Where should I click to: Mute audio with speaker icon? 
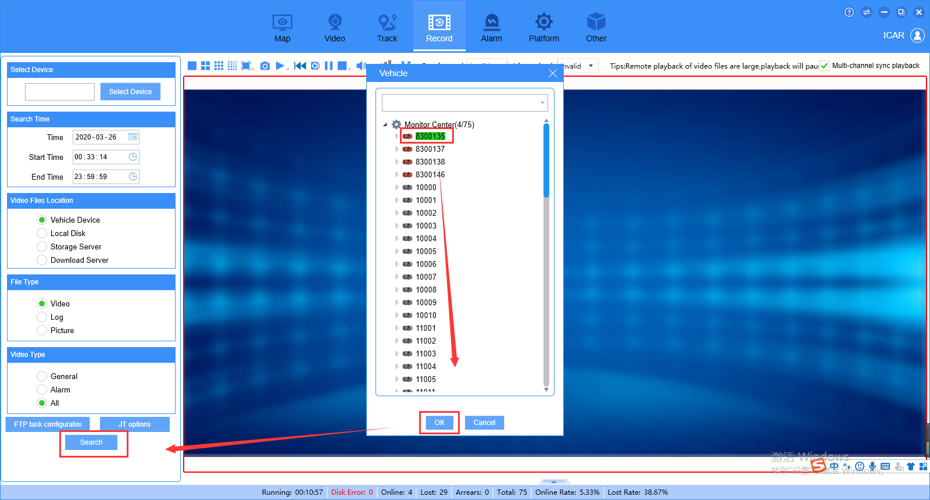click(360, 66)
